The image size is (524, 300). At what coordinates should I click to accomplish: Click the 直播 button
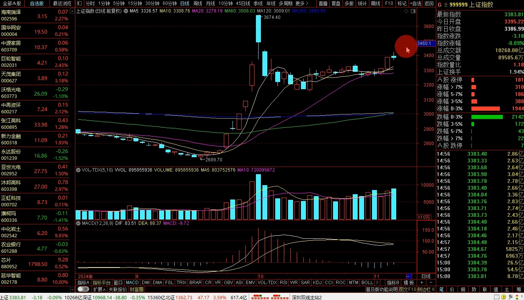tap(323, 3)
